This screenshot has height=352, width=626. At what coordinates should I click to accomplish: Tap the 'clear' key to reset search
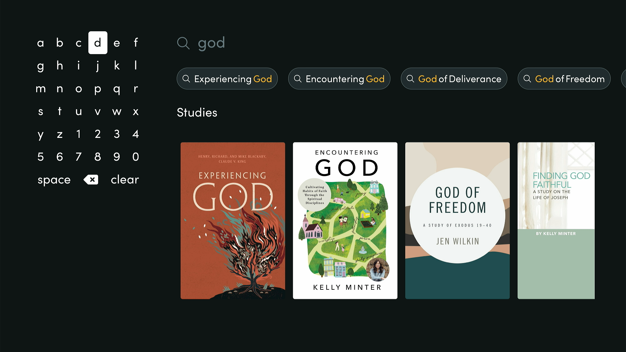(125, 180)
